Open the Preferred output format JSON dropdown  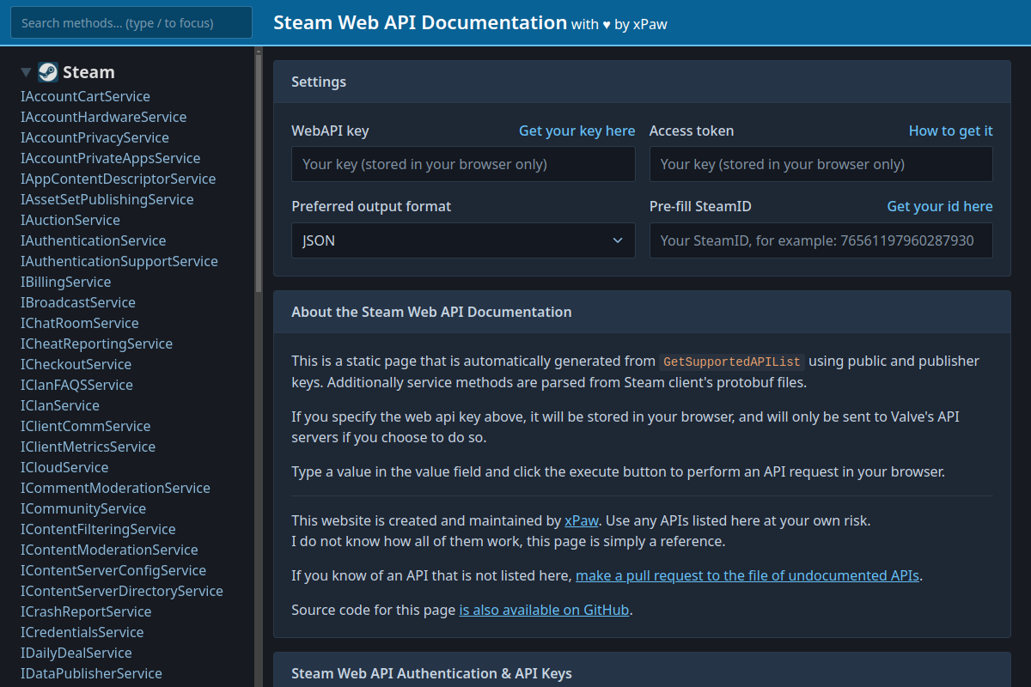coord(463,240)
